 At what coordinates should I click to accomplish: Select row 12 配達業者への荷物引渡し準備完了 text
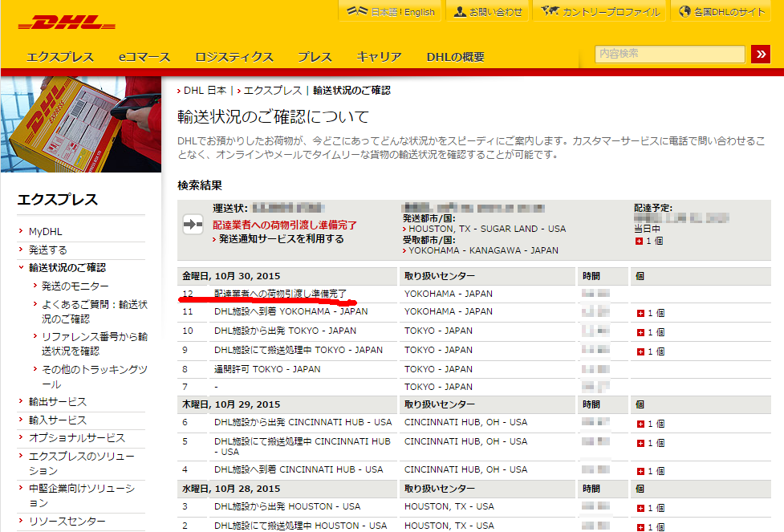[280, 294]
